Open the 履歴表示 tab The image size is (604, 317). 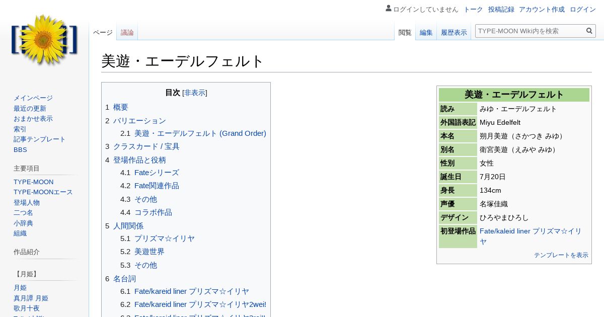coord(454,32)
